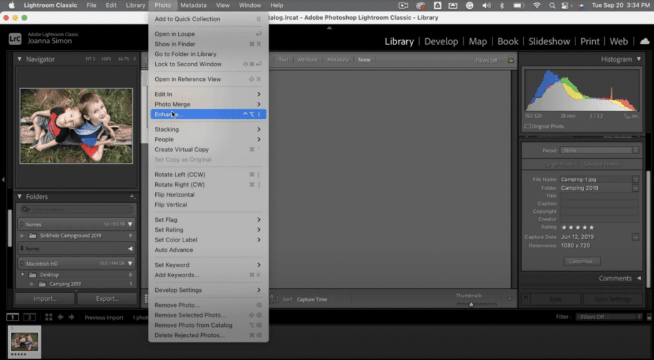The width and height of the screenshot is (654, 360).
Task: Open the Apple menu
Action: (x=11, y=5)
